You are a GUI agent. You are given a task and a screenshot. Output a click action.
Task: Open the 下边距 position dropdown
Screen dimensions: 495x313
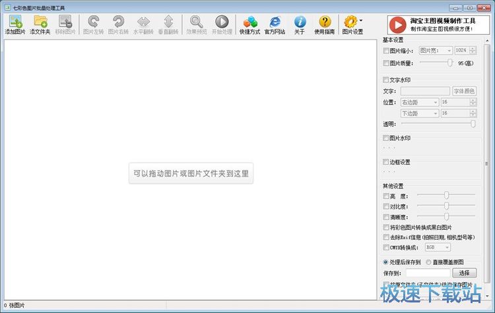[420, 113]
